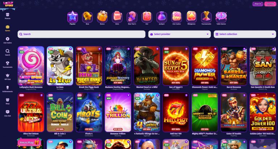Image resolution: width=278 pixels, height=149 pixels.
Task: Select the Jackpot category icon
Action: pos(161,18)
